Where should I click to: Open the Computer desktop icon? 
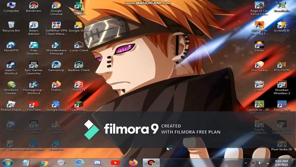tap(11, 7)
